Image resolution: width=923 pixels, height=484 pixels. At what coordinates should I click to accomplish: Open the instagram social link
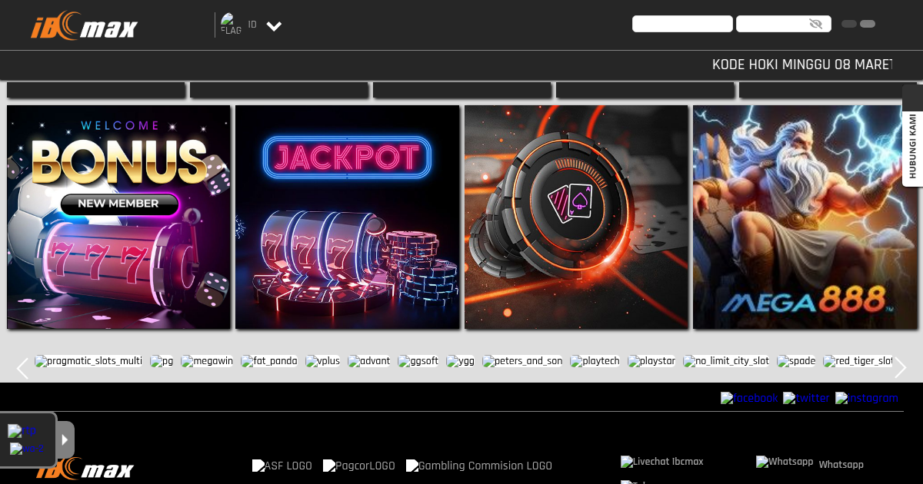tap(867, 398)
